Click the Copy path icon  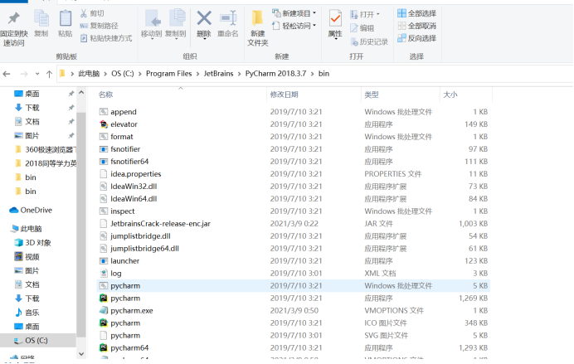click(x=84, y=26)
